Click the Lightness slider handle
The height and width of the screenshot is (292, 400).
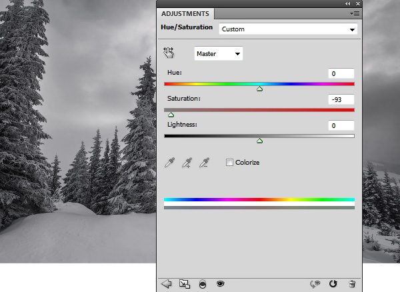[x=259, y=141]
